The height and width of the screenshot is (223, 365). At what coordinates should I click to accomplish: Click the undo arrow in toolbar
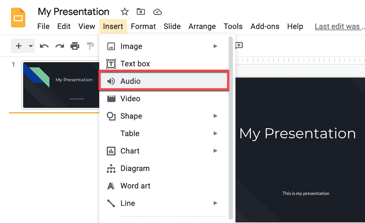(x=44, y=46)
